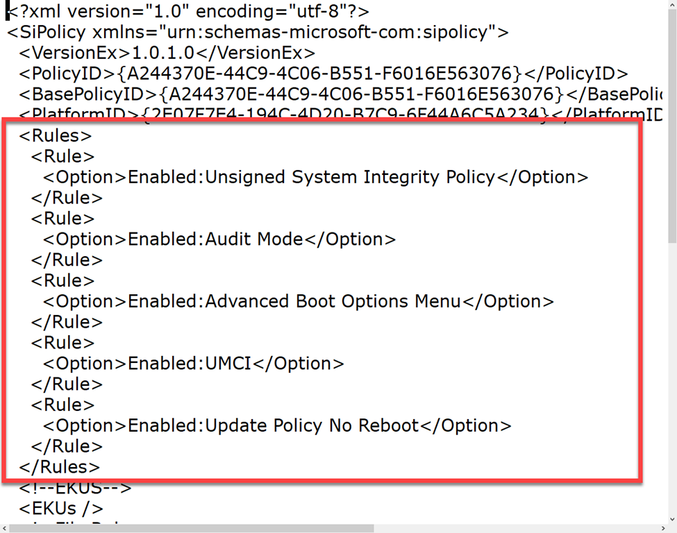677x533 pixels.
Task: Click the vertical scrollbar thumb
Action: click(x=672, y=125)
